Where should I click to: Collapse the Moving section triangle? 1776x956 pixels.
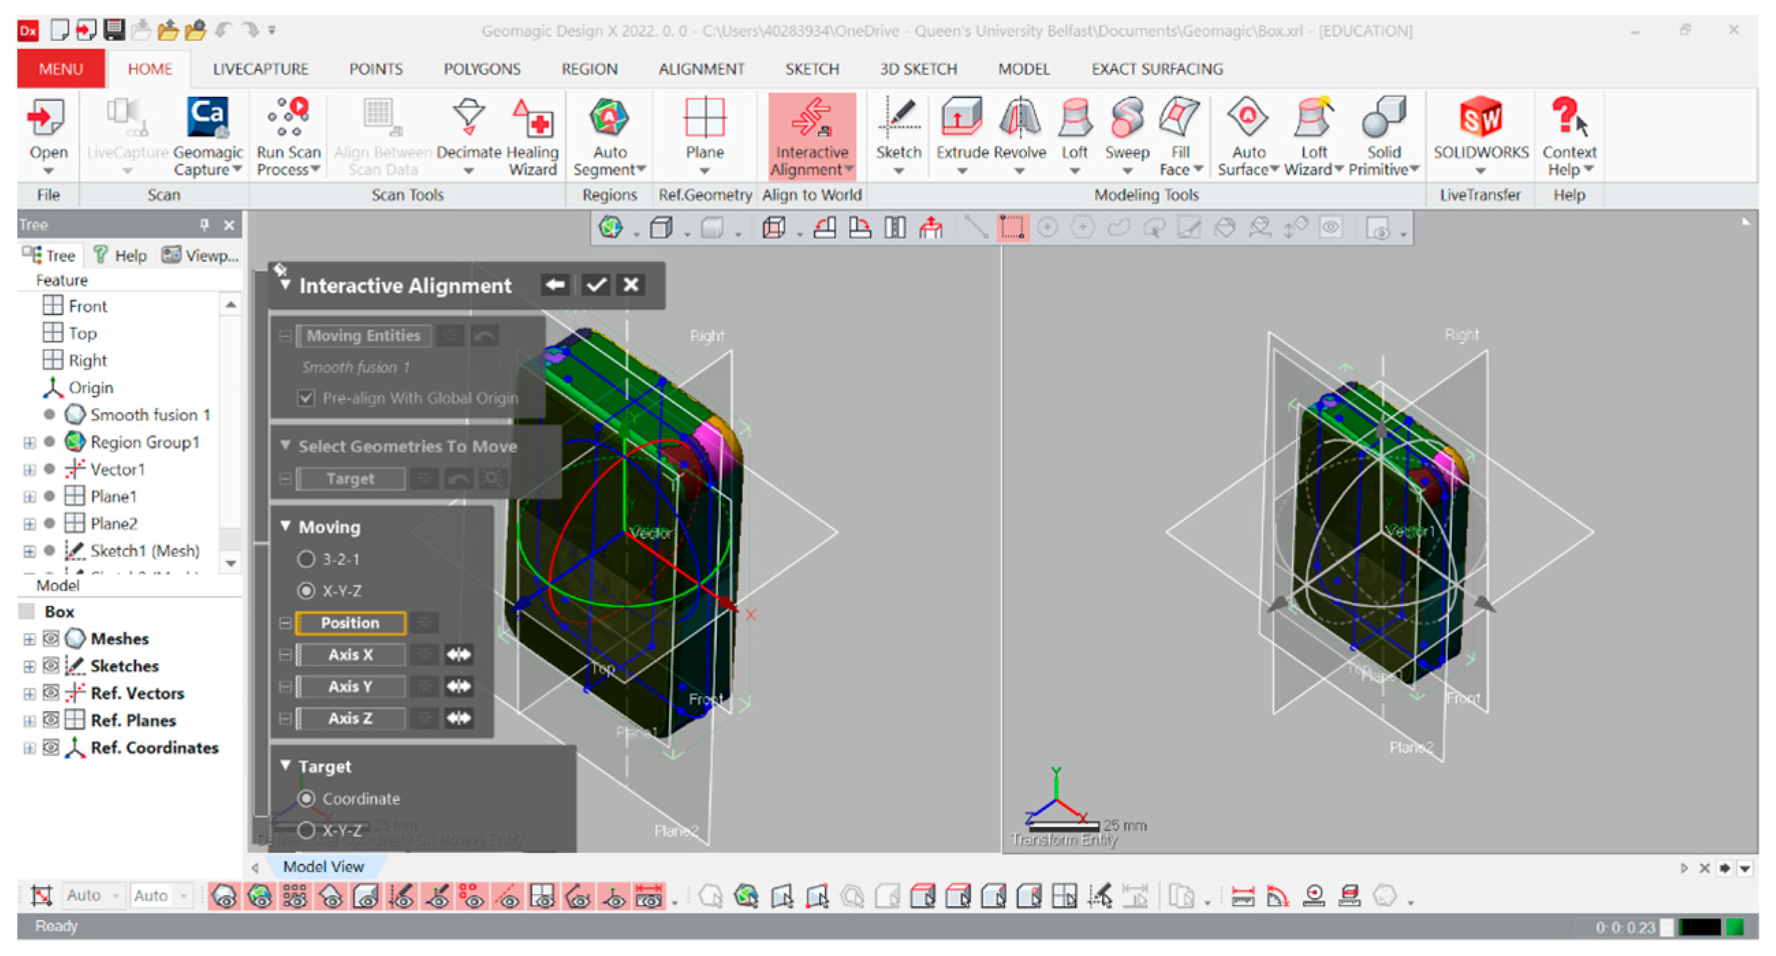pyautogui.click(x=285, y=526)
